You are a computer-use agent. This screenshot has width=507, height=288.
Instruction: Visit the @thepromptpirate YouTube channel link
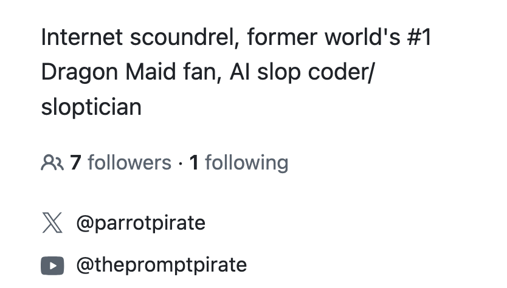(x=161, y=265)
